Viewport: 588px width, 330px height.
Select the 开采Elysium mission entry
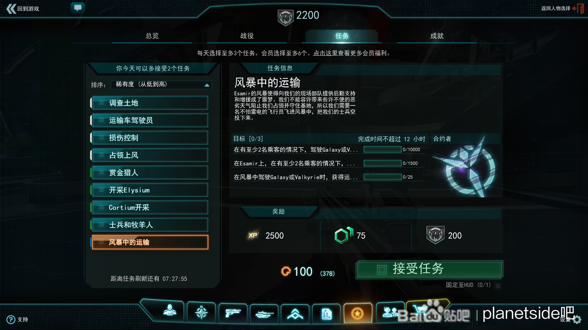click(x=150, y=190)
